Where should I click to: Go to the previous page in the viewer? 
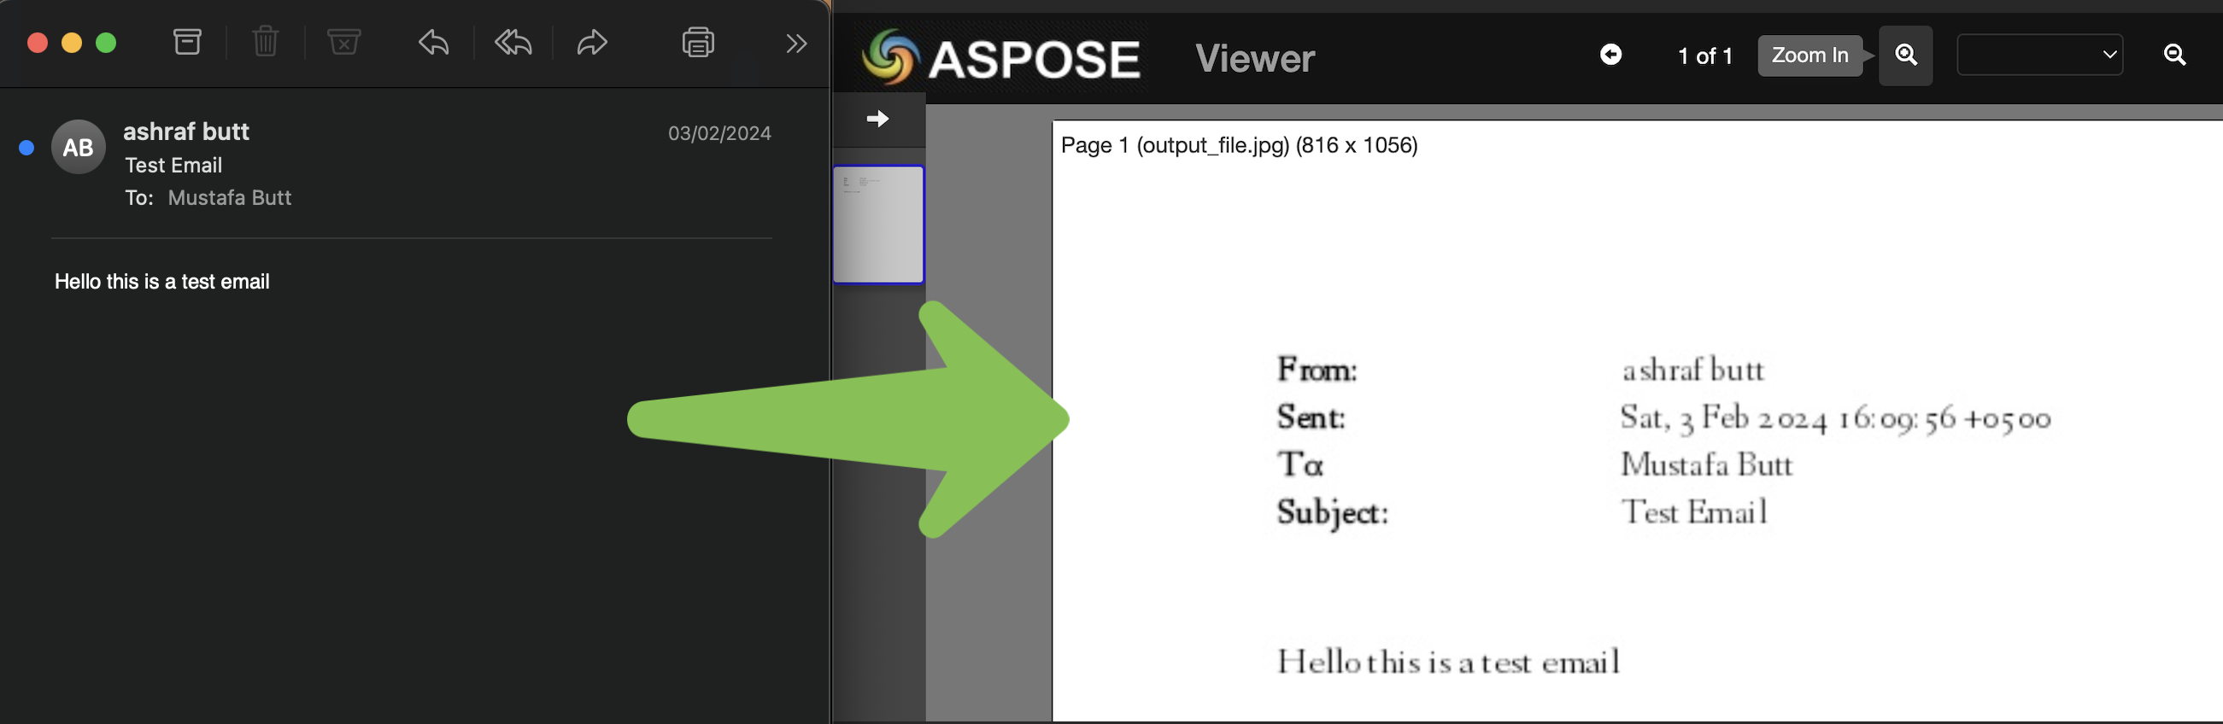pos(1610,55)
